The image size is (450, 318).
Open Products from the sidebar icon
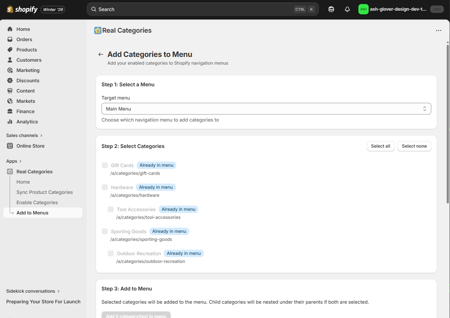(11, 50)
